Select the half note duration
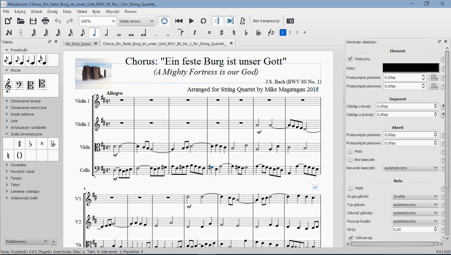This screenshot has width=451, height=255. pos(106,32)
